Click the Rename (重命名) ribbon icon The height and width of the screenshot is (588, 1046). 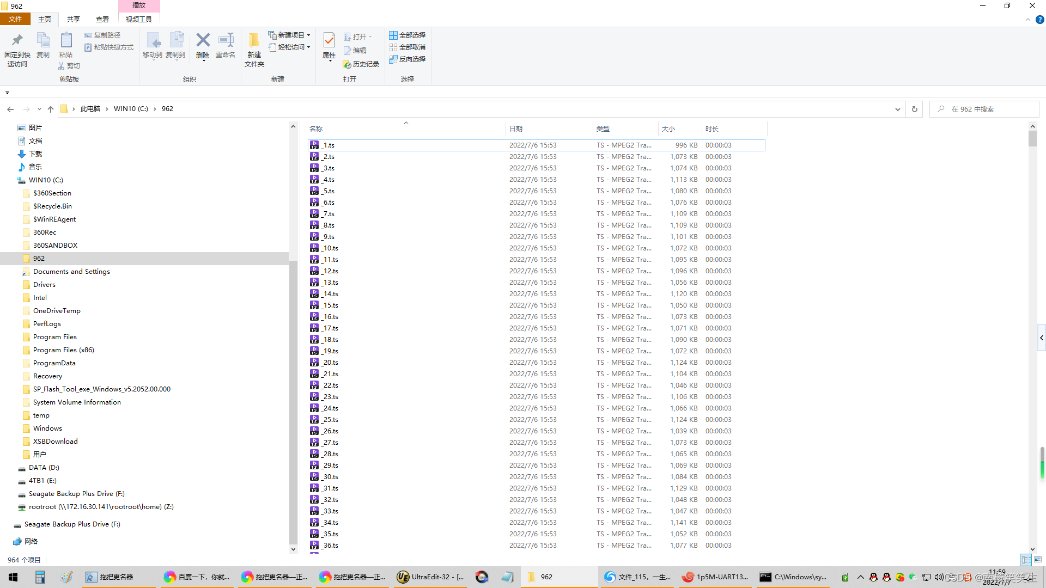226,45
